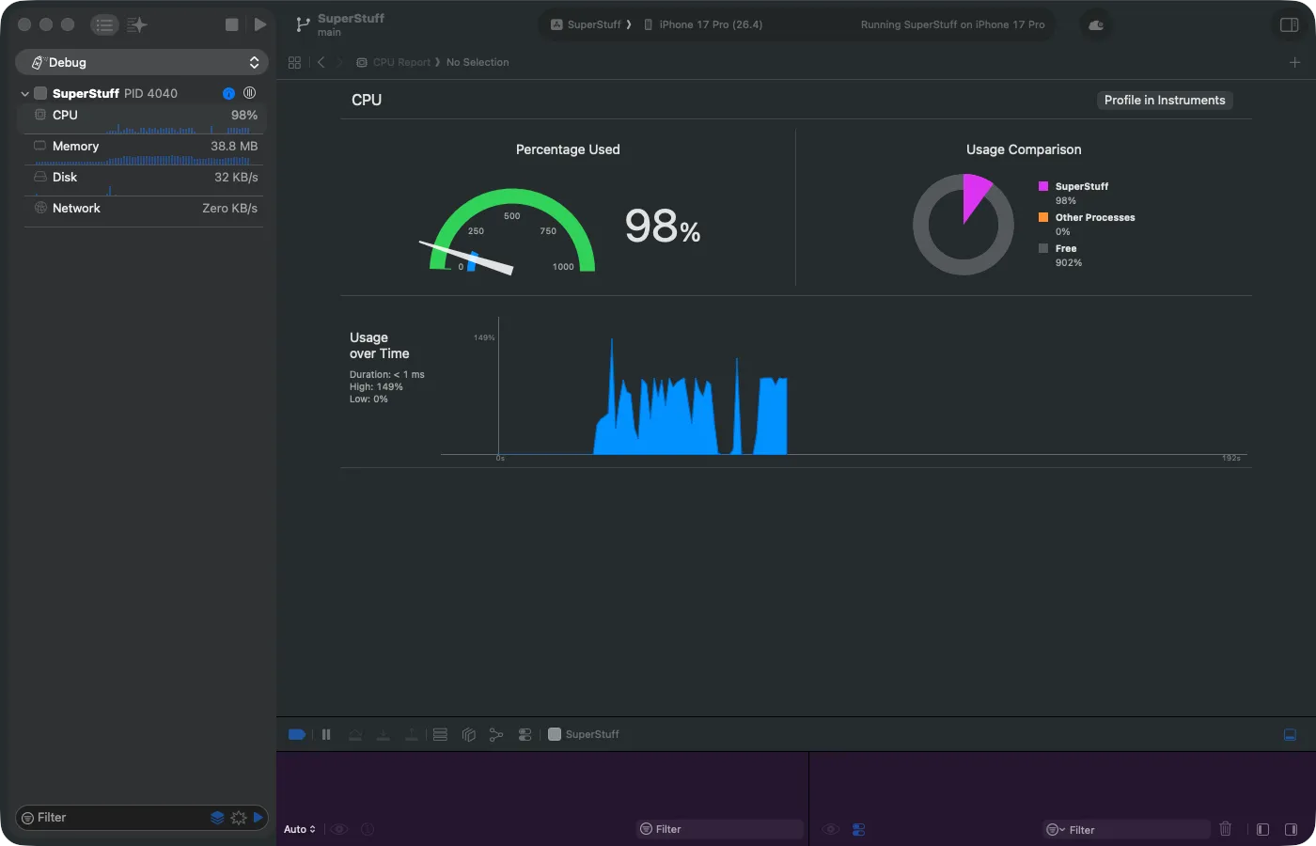Click the gray Free legend swatch

(1042, 248)
